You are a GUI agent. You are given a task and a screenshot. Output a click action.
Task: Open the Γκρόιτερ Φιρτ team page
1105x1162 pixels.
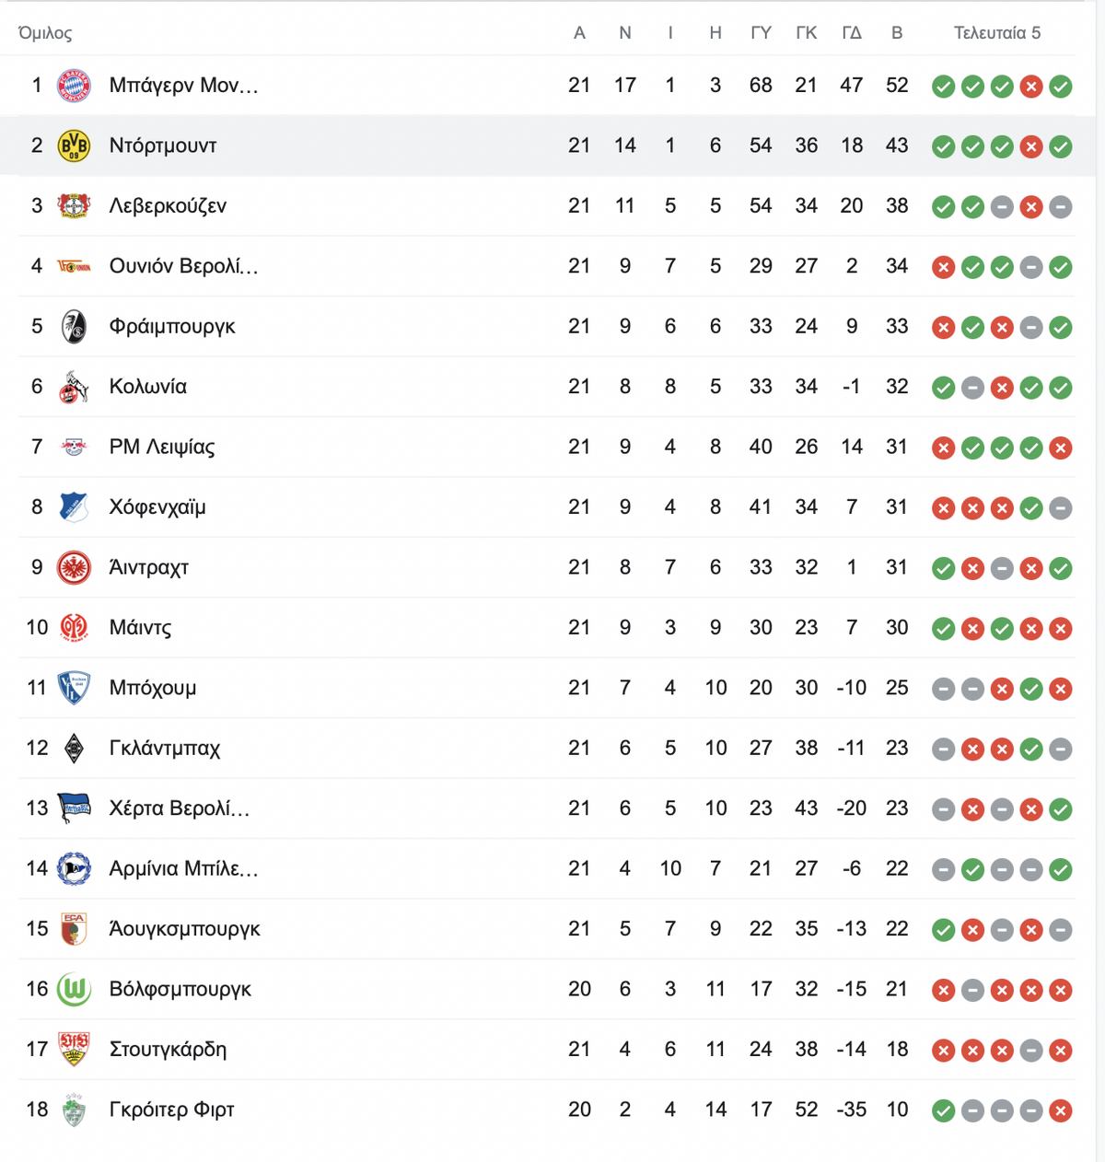pyautogui.click(x=171, y=1110)
